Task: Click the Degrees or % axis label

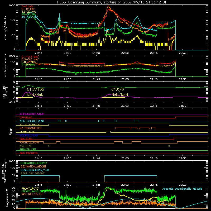Action: [7, 198]
